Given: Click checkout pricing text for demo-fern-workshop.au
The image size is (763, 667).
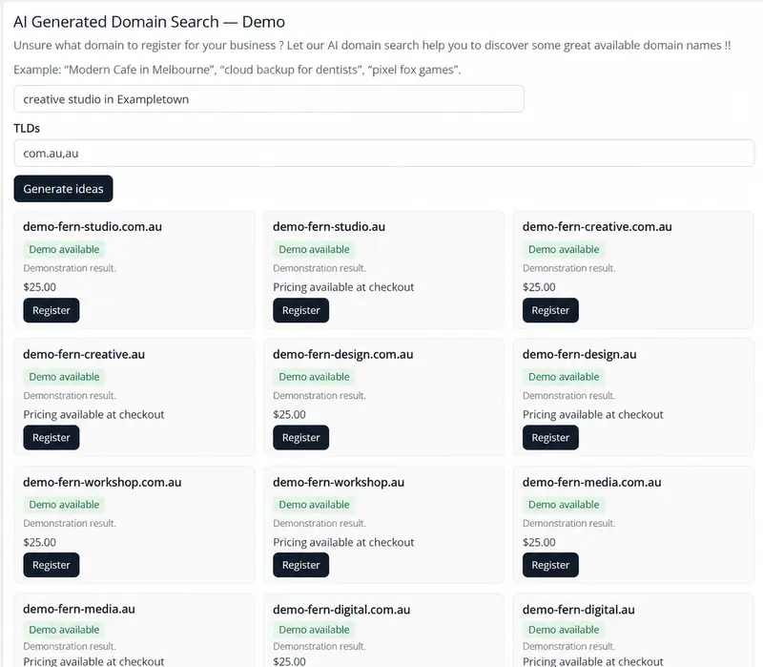Looking at the screenshot, I should (x=343, y=542).
